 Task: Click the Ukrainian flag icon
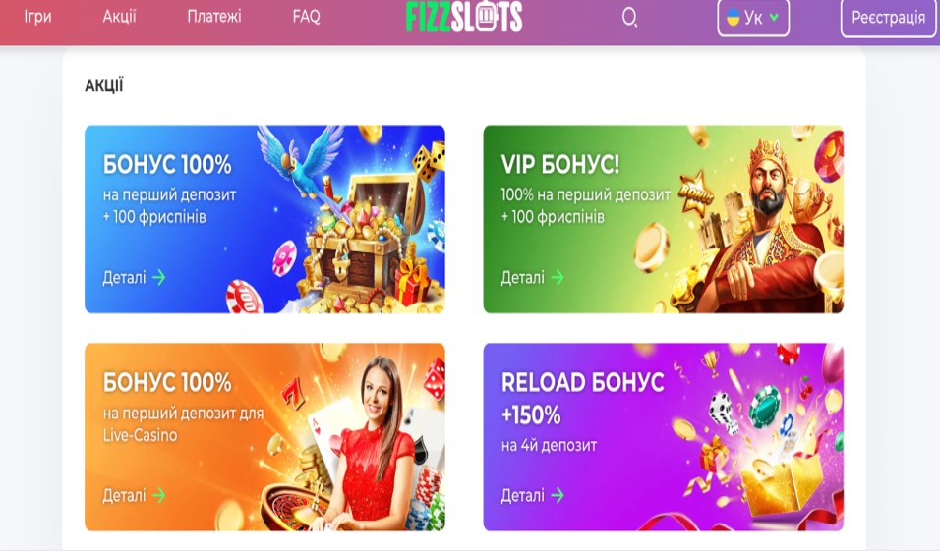point(733,18)
